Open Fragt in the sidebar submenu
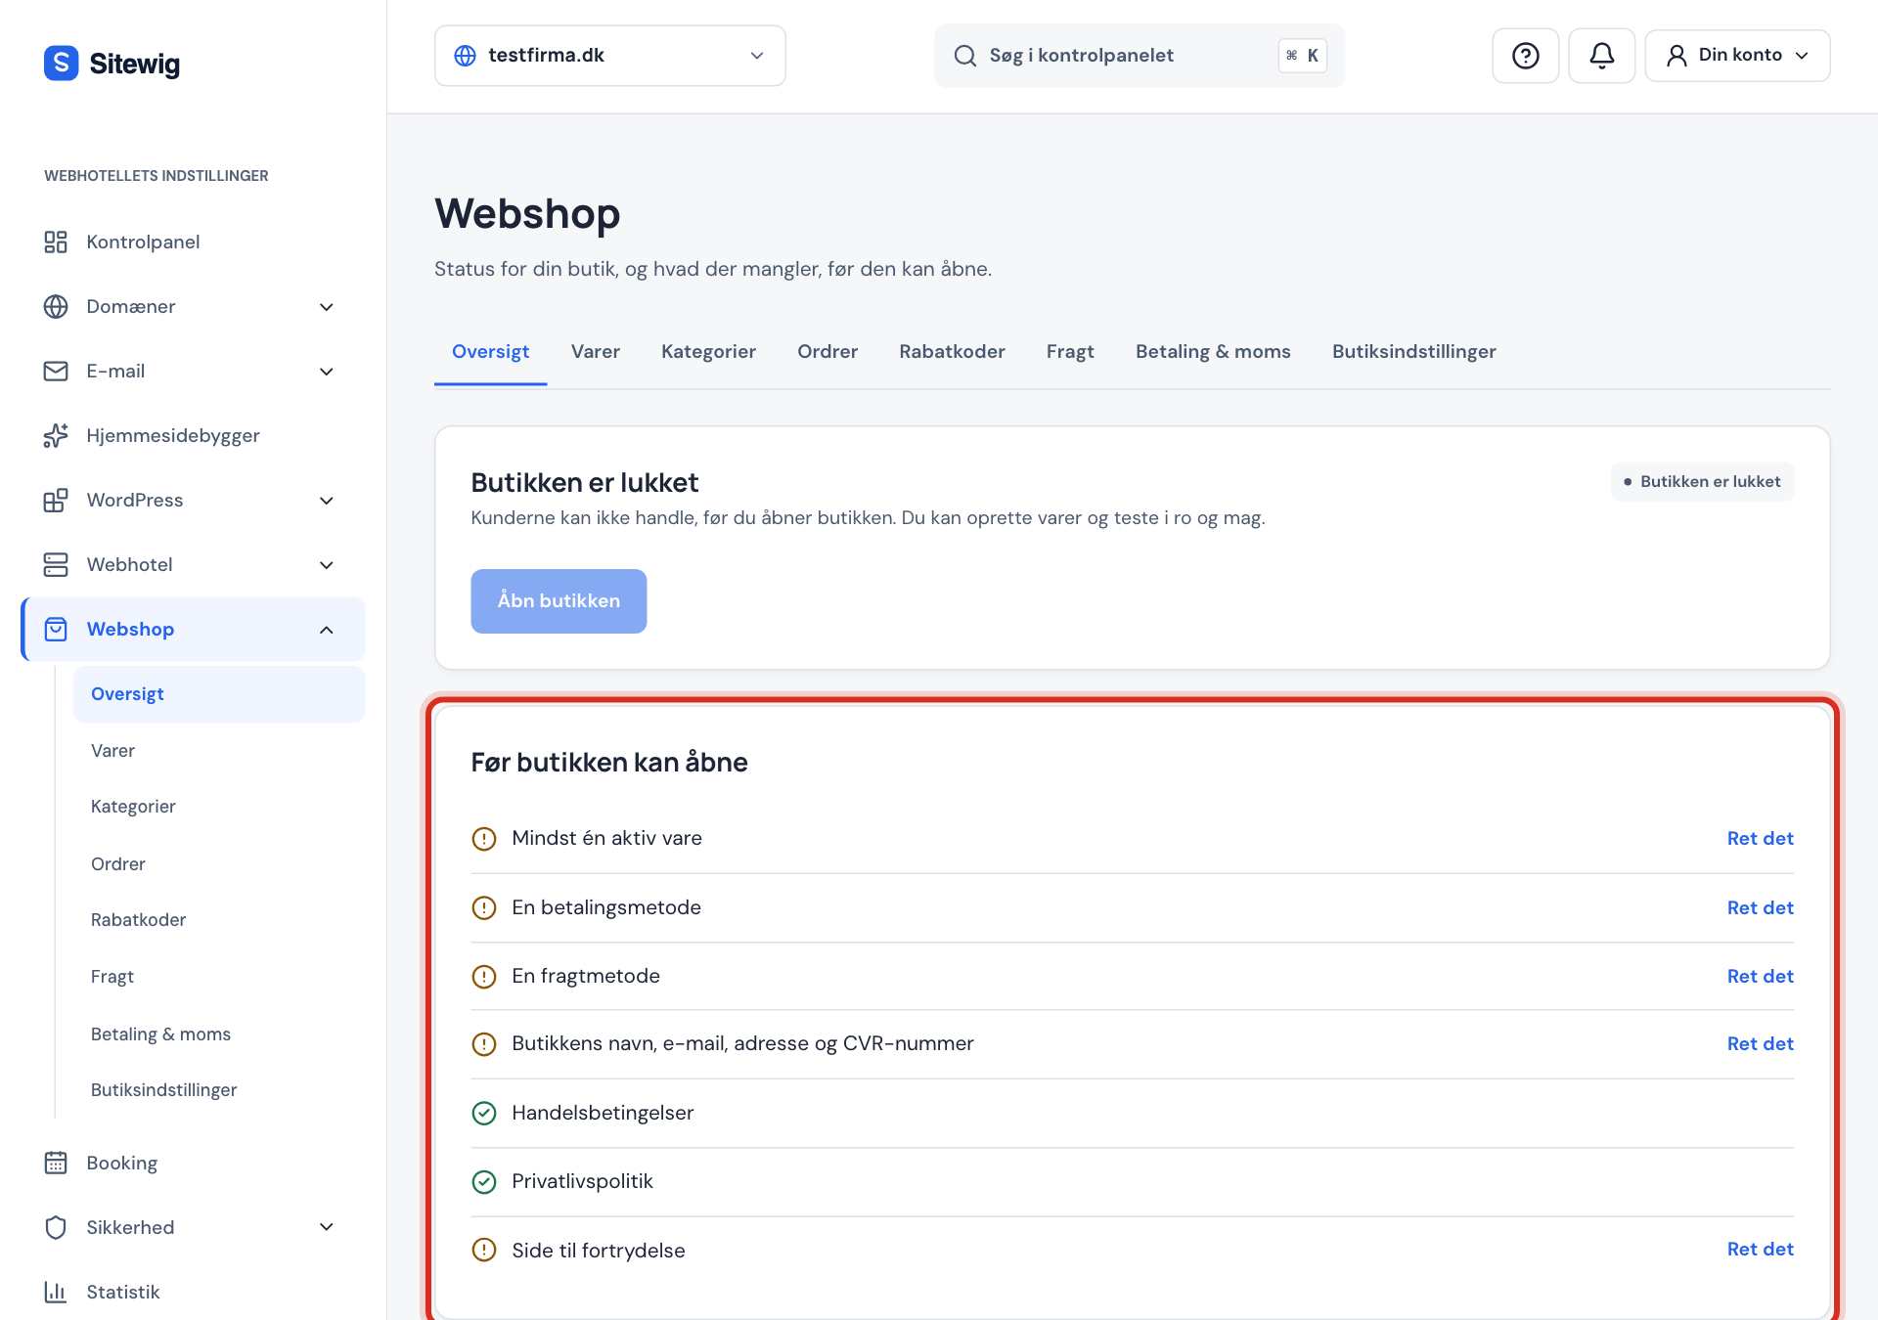Viewport: 1878px width, 1320px height. (112, 977)
